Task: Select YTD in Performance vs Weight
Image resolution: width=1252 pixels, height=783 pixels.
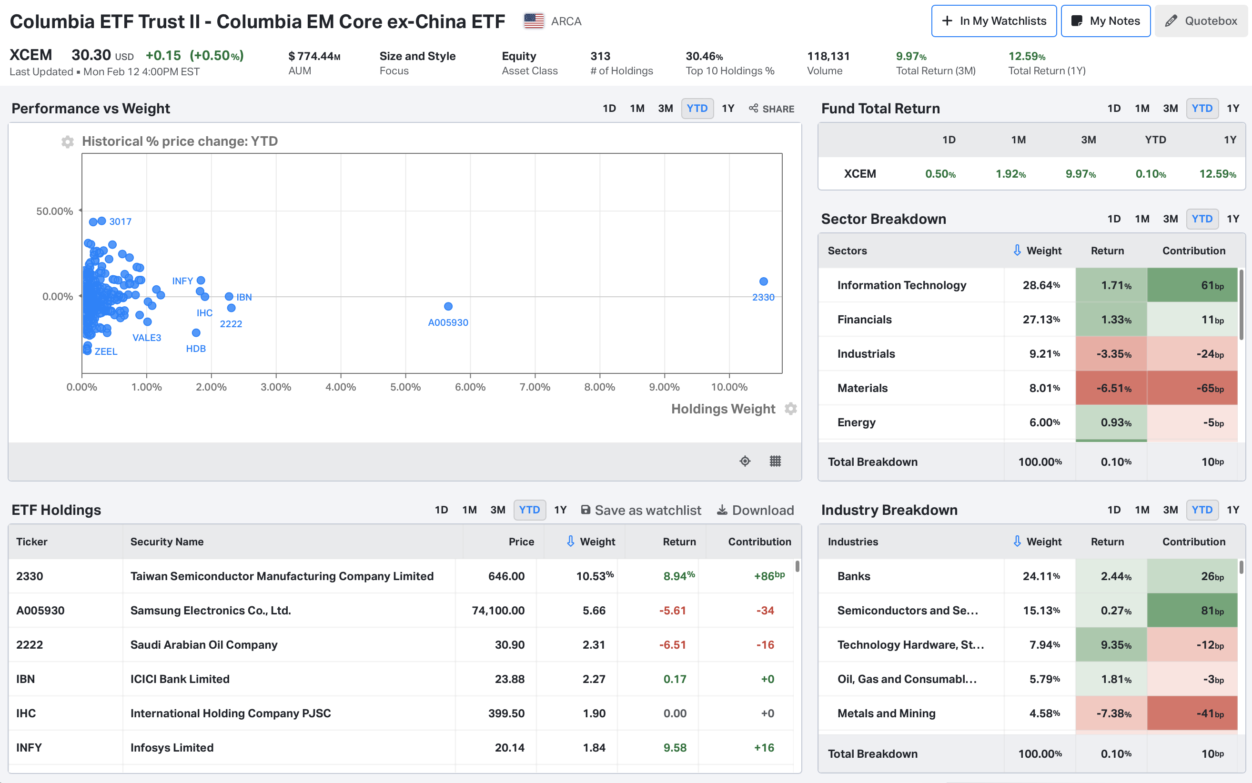Action: (697, 108)
